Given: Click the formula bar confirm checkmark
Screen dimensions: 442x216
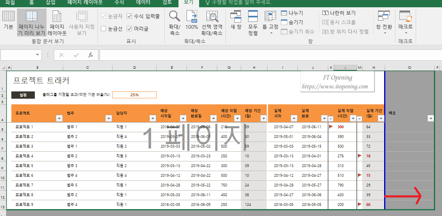Looking at the screenshot, I should (76, 55).
